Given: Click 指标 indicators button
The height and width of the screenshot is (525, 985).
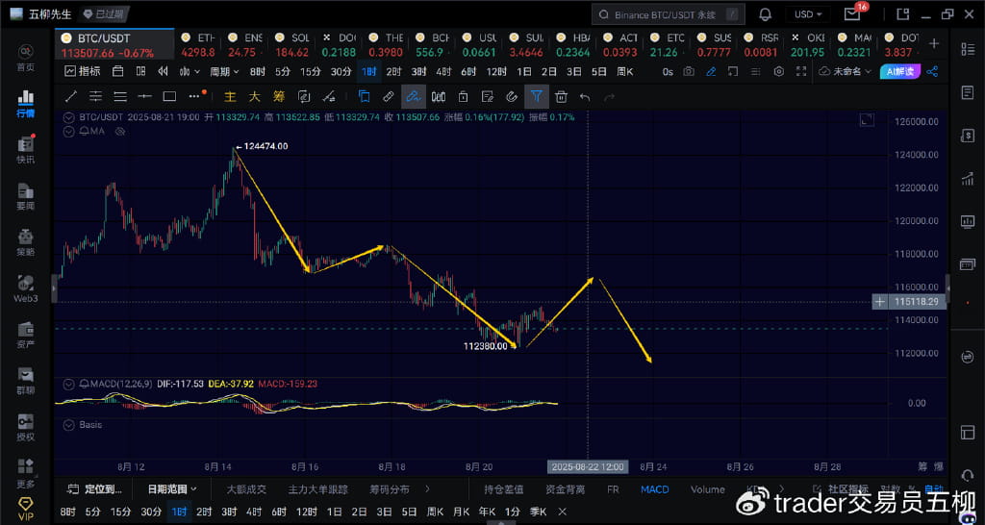Looking at the screenshot, I should (83, 71).
